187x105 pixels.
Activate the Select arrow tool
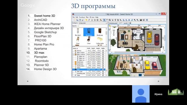pyautogui.click(x=104, y=20)
